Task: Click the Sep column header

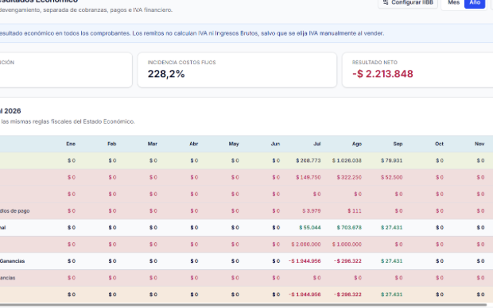Action: coord(398,144)
